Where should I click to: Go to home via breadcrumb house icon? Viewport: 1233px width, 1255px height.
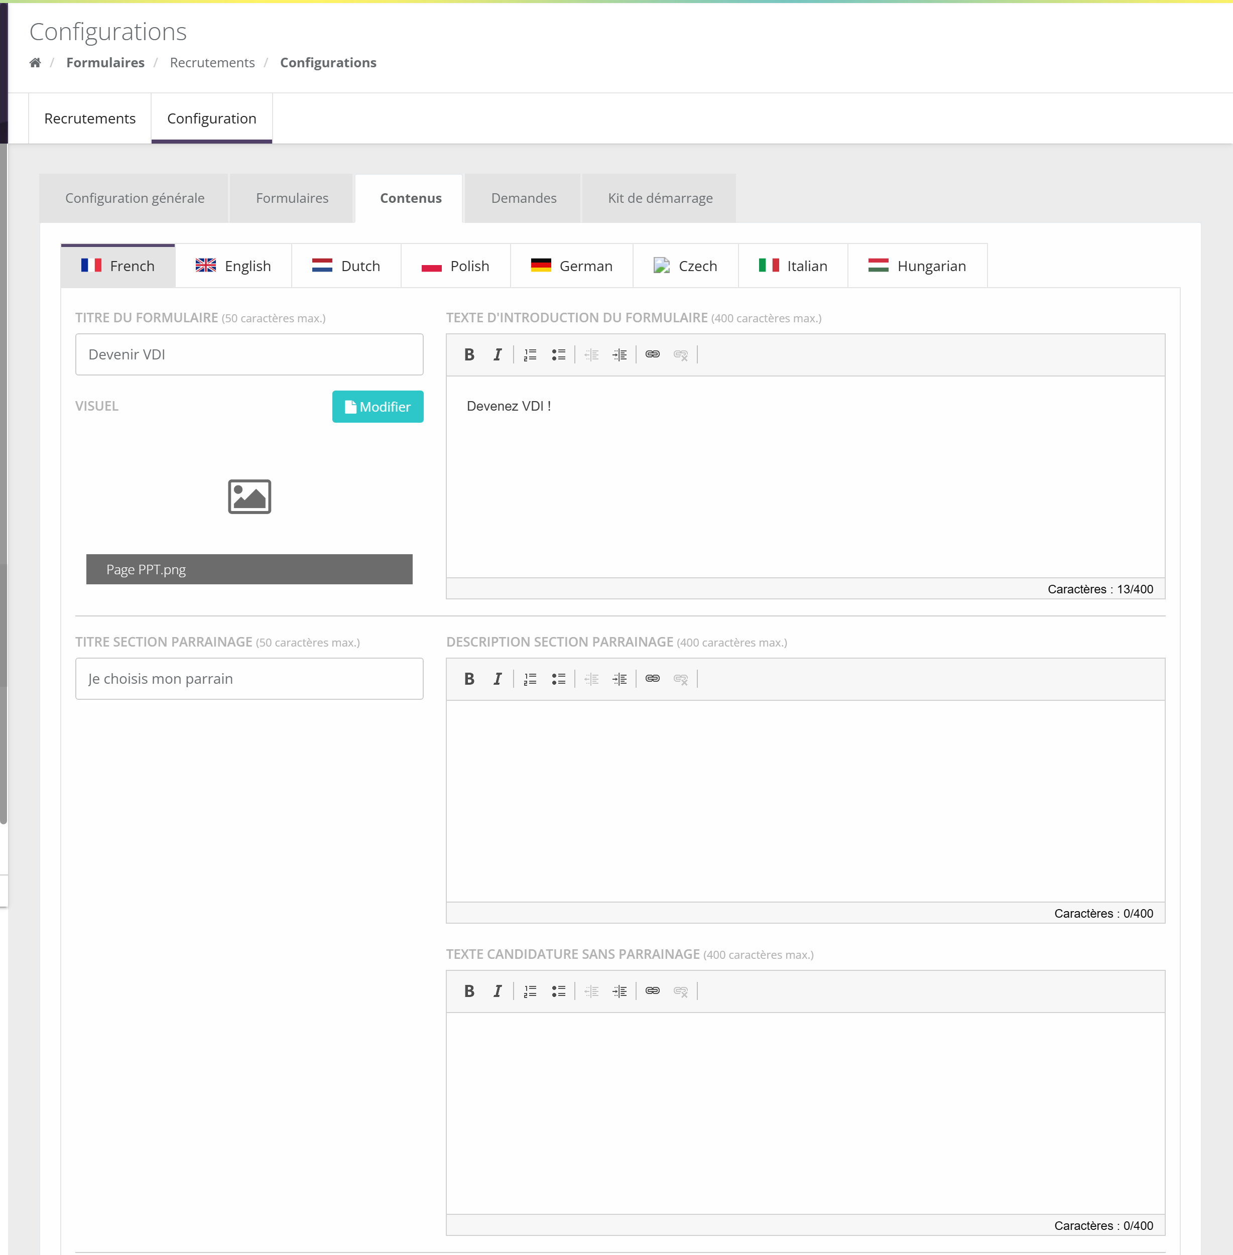pos(35,63)
